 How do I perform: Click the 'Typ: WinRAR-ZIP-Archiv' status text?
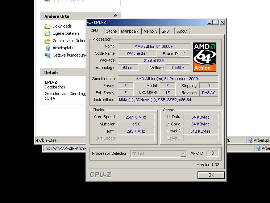(x=65, y=148)
